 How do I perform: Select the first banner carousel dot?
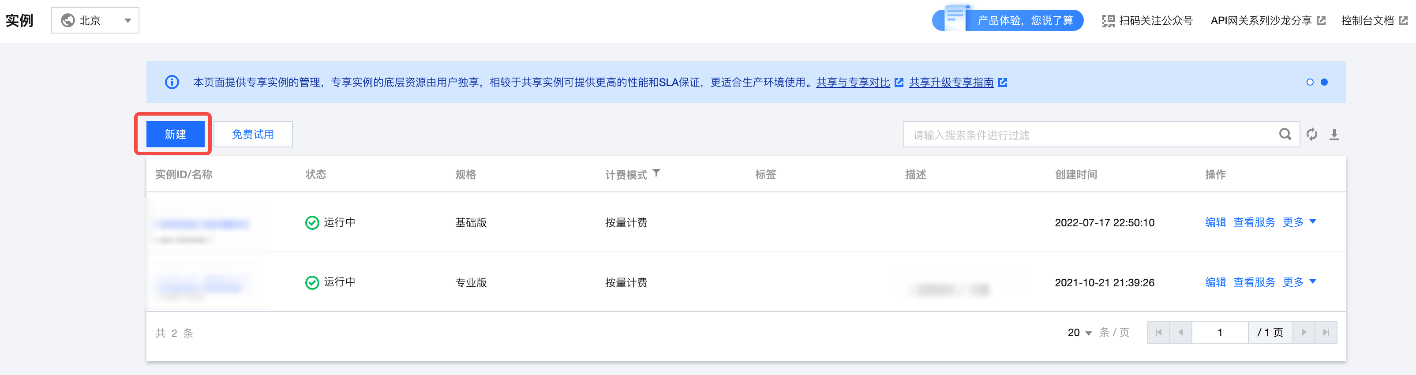(1310, 82)
